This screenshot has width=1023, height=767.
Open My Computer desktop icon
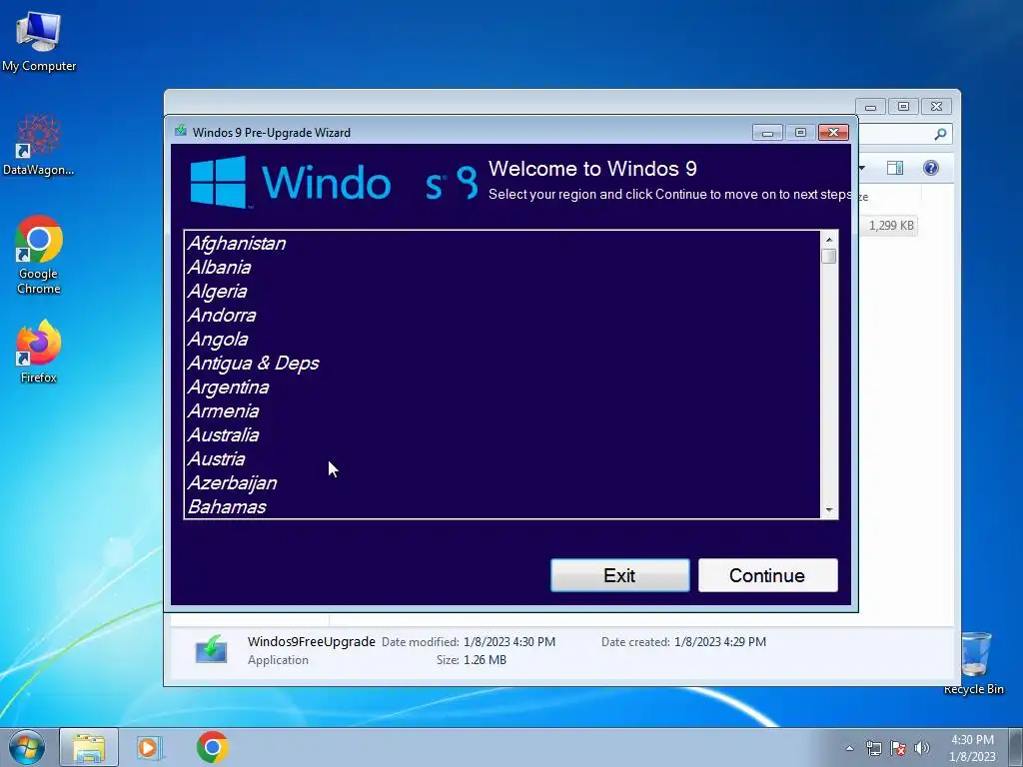[x=39, y=40]
